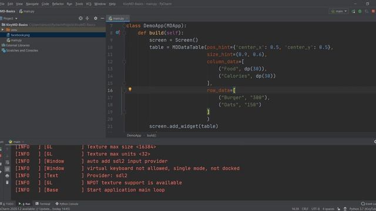The image size is (376, 211).
Task: Click on screen.add_widget(table) code line
Action: point(184,126)
